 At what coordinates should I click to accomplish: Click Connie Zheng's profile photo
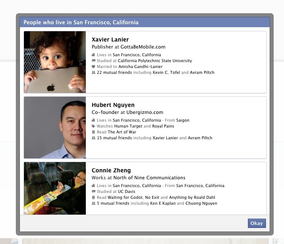click(x=55, y=189)
